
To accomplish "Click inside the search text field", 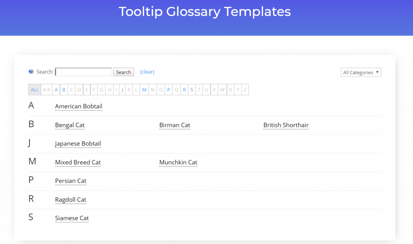I will point(83,71).
